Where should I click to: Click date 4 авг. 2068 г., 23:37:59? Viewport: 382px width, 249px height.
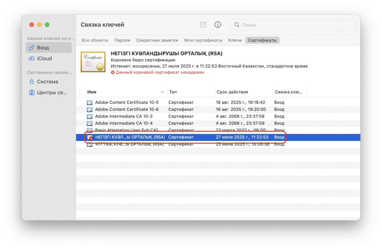(240, 123)
